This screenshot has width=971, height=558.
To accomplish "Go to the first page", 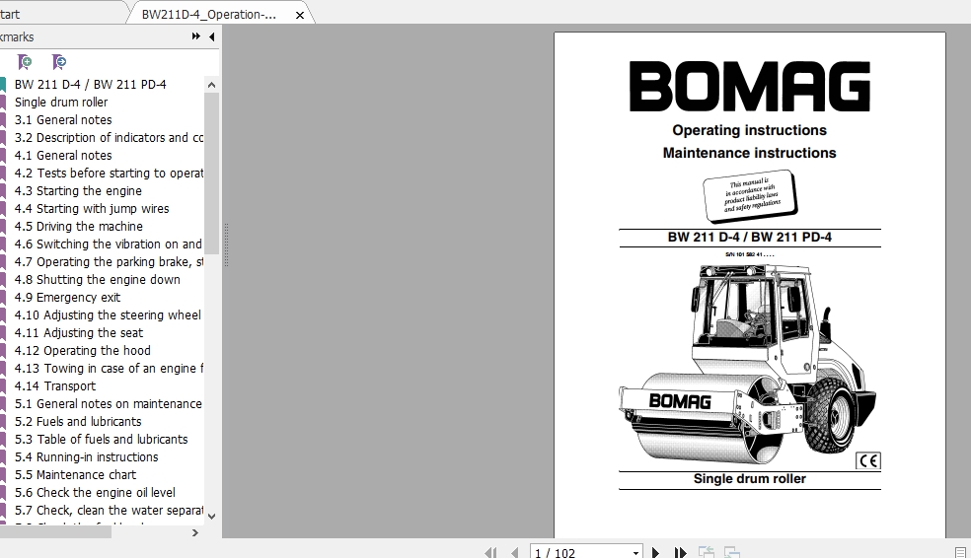I will (489, 552).
